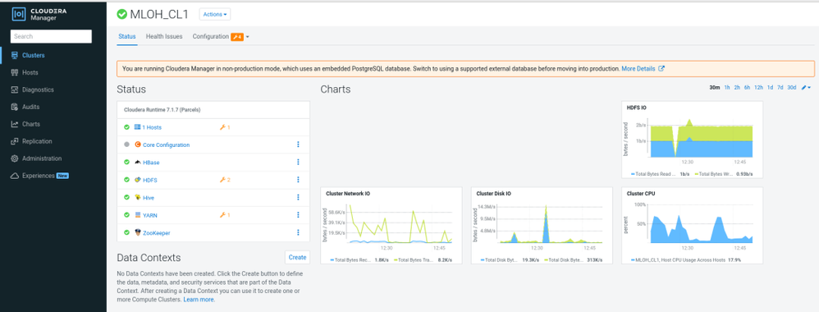Image resolution: width=819 pixels, height=312 pixels.
Task: Open Administration in the sidebar
Action: click(x=42, y=158)
